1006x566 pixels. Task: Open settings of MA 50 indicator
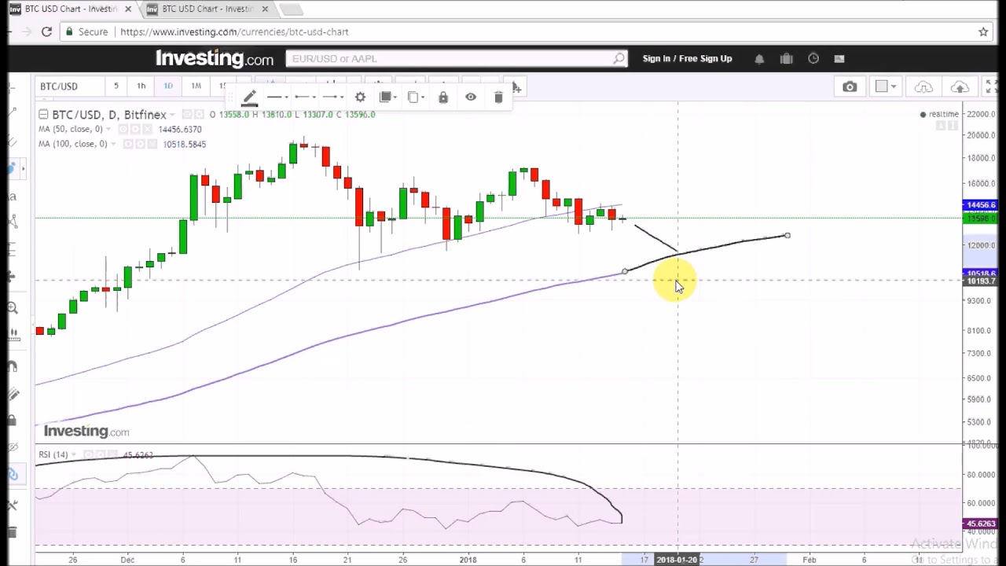[136, 129]
